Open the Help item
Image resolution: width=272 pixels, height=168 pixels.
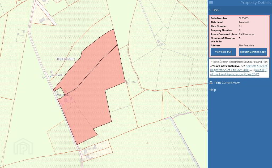click(213, 90)
